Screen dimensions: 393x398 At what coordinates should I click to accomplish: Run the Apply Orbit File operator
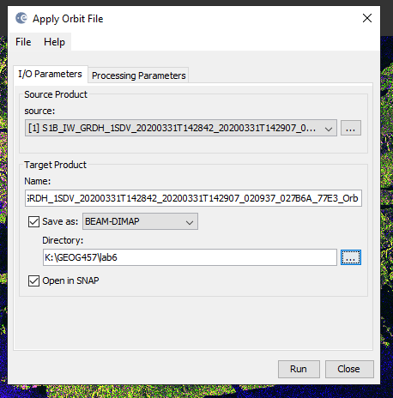click(x=299, y=369)
